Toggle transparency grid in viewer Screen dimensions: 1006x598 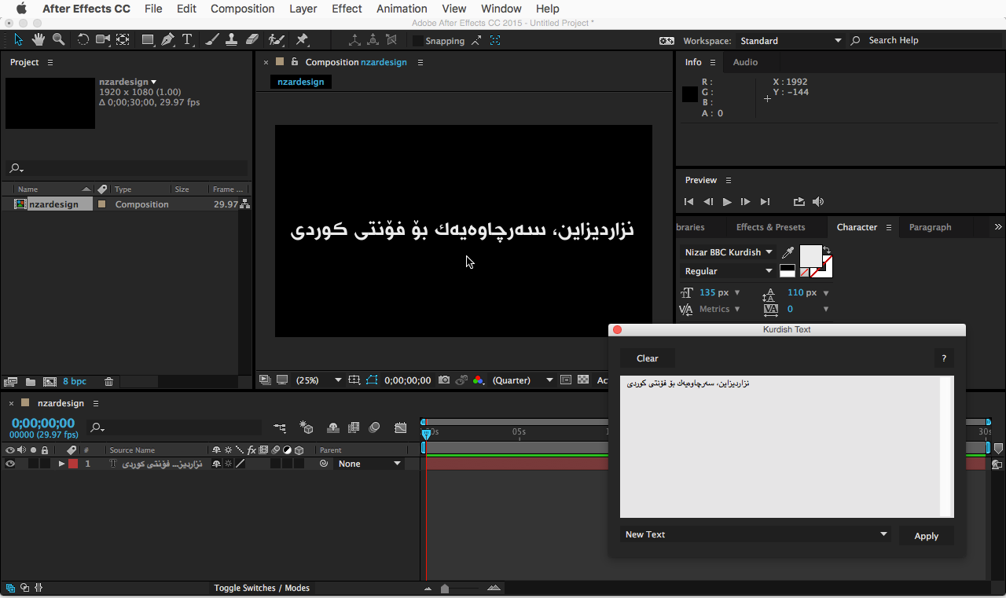[x=583, y=380]
